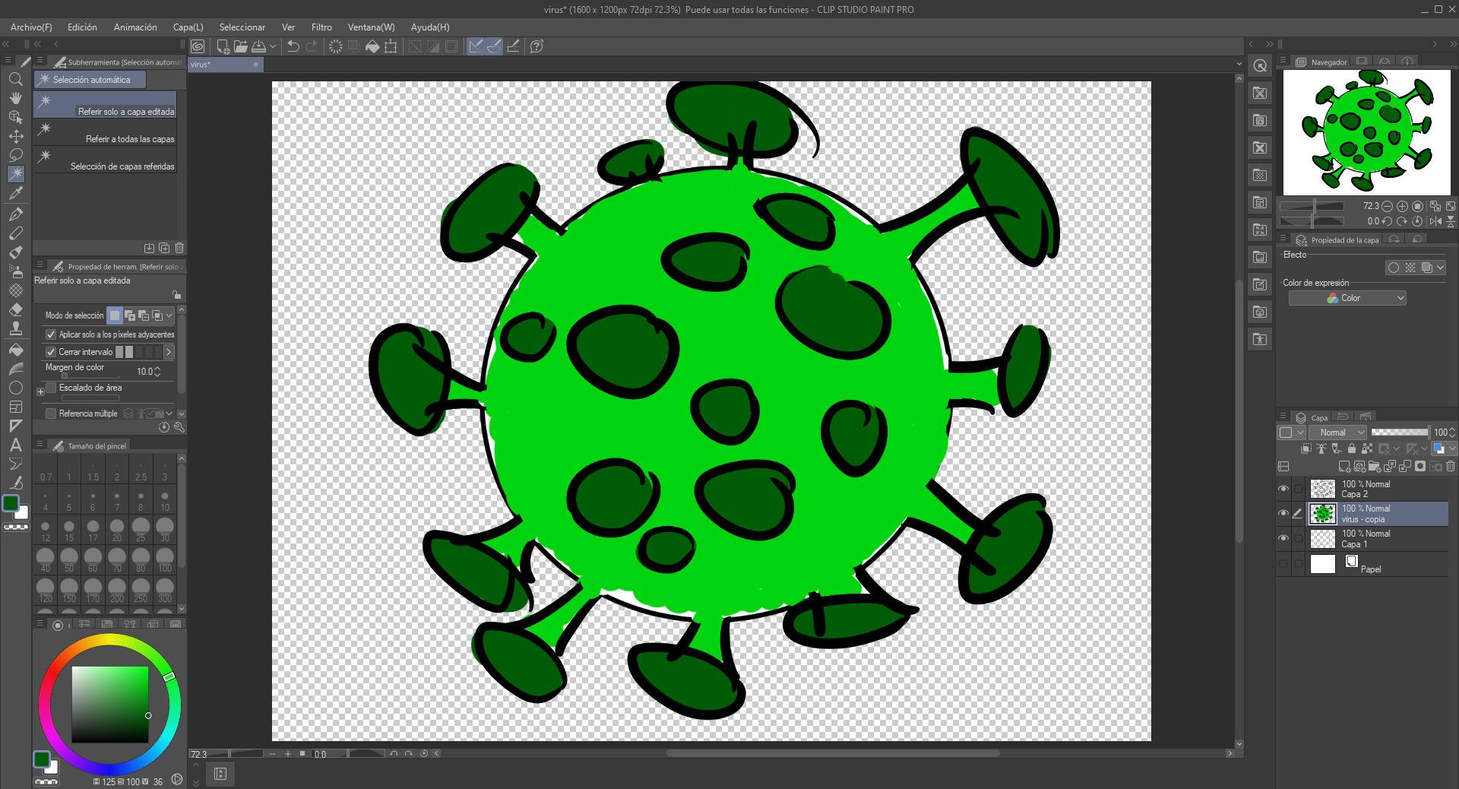The width and height of the screenshot is (1459, 789).
Task: Switch to the virus* canvas tab
Action: click(225, 65)
